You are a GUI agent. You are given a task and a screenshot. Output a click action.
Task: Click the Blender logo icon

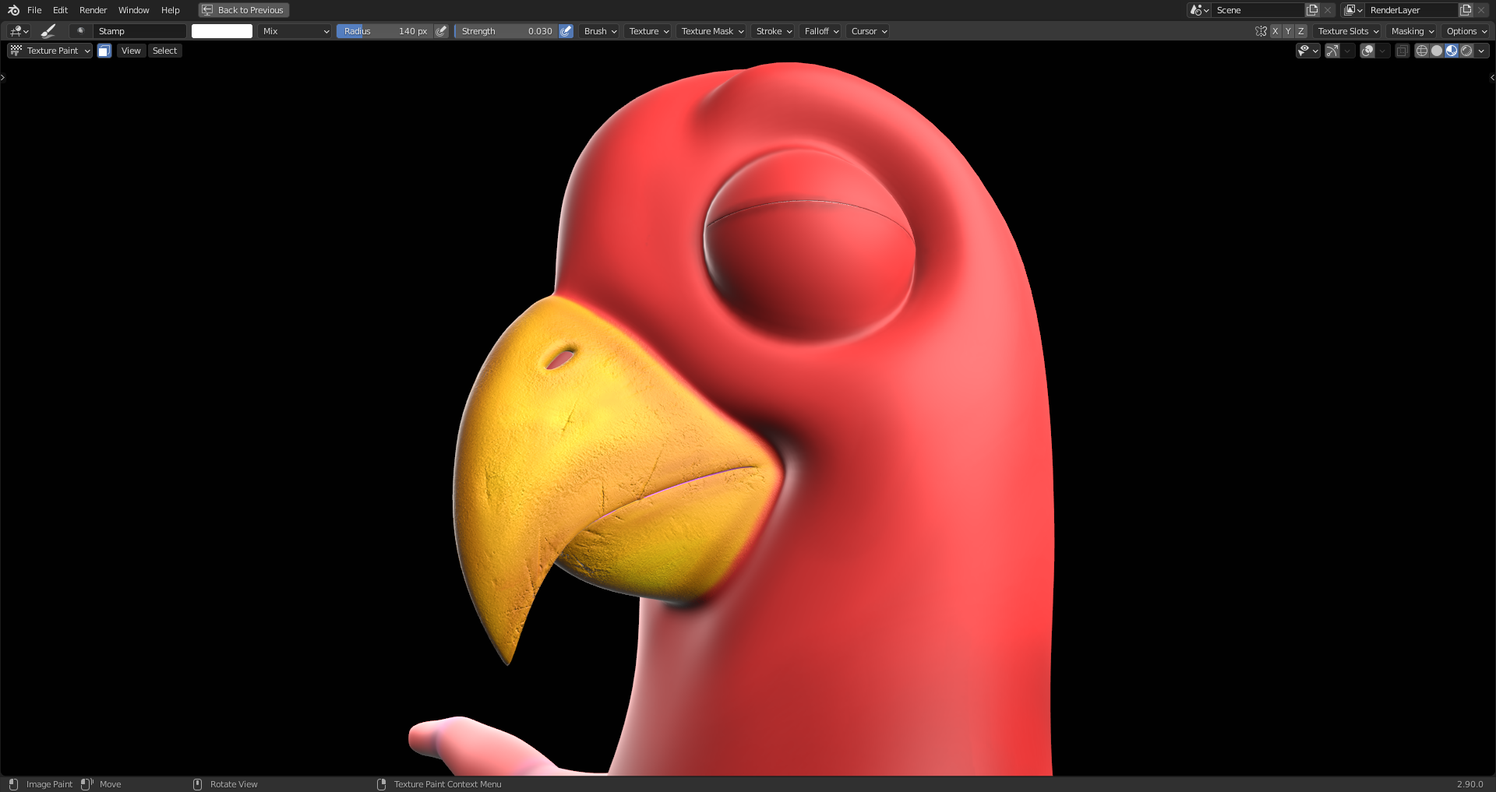(x=13, y=10)
